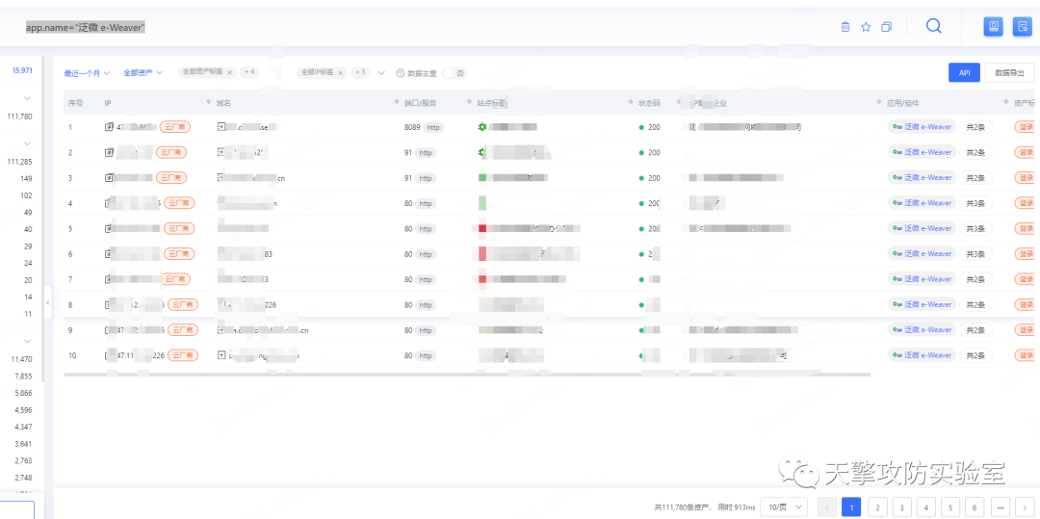The image size is (1040, 519).
Task: Open the domain link icon in row 1
Action: 221,126
